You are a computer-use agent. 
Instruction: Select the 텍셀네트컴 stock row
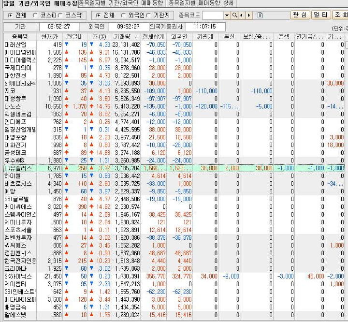pos(174,114)
